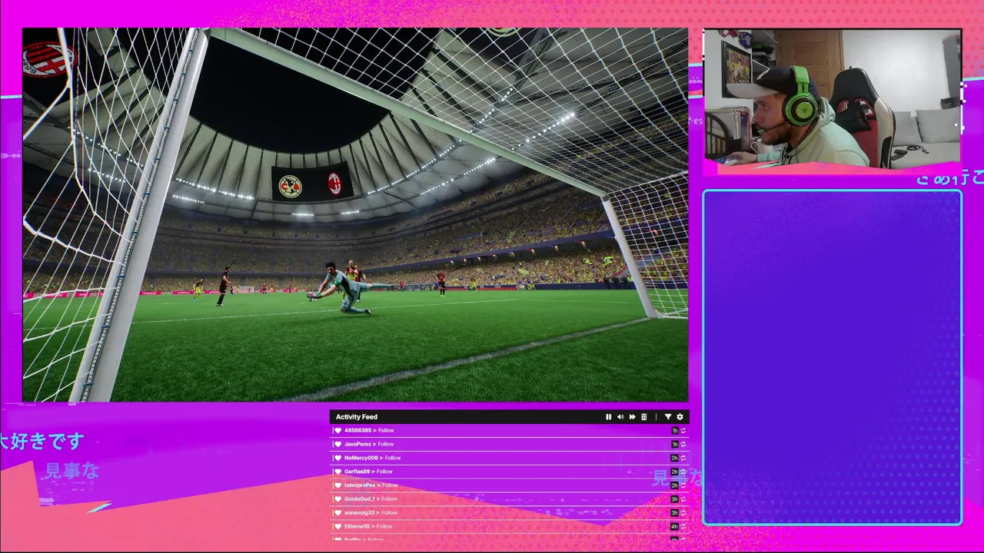Viewport: 984px width, 553px height.
Task: Click the heart icon next to annavoig33
Action: click(337, 513)
